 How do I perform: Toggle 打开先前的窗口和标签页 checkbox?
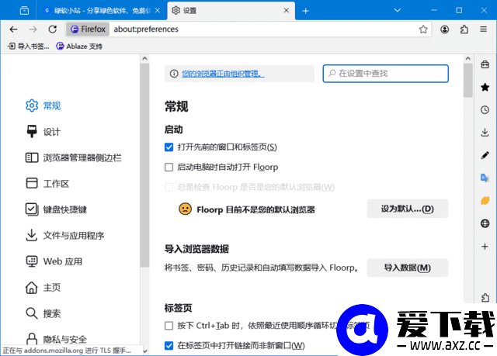click(169, 147)
